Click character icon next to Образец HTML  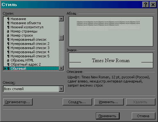click(x=8, y=60)
